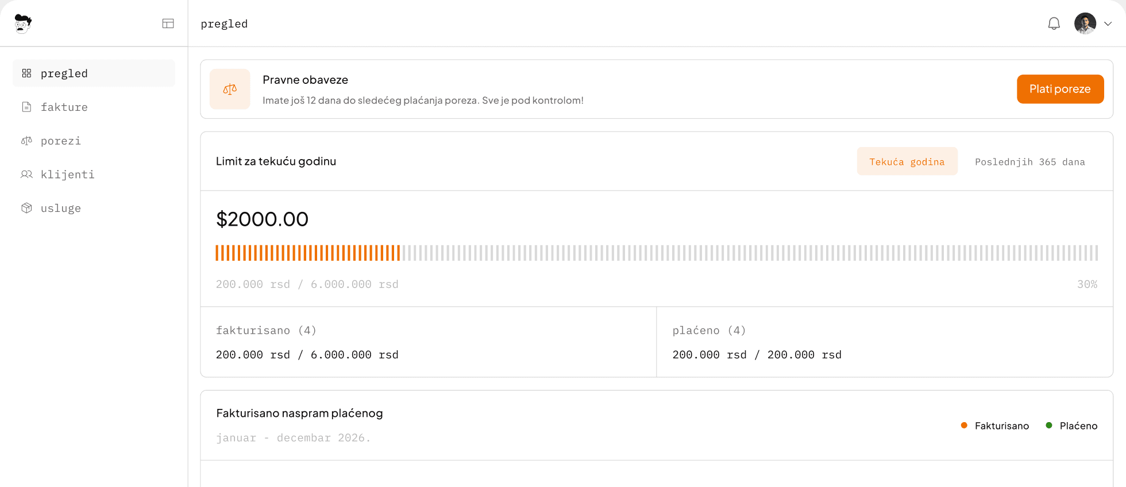Image resolution: width=1126 pixels, height=487 pixels.
Task: Switch to Poslednjih 365 dana view
Action: tap(1029, 162)
